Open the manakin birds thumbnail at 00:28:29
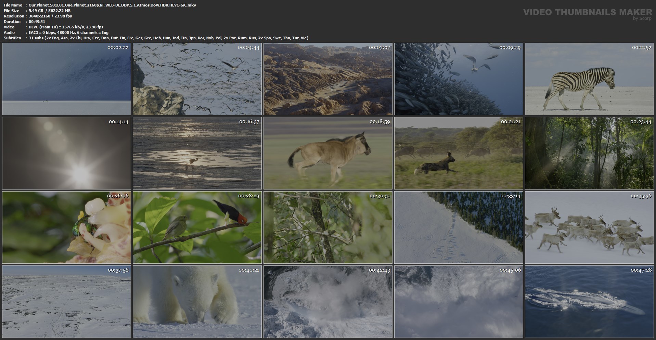Viewport: 656px width, 340px height. tap(197, 227)
